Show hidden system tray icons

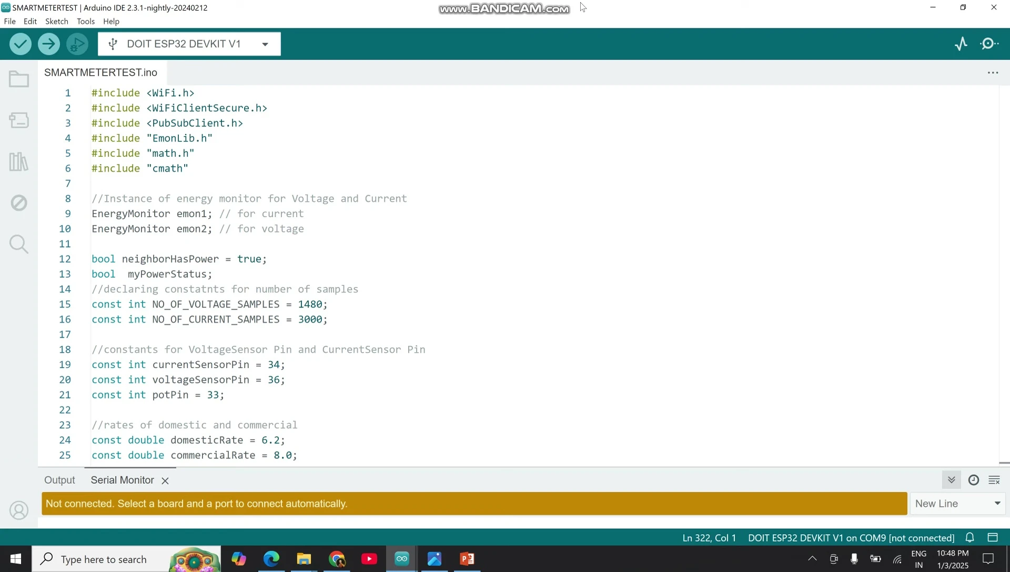tap(812, 559)
